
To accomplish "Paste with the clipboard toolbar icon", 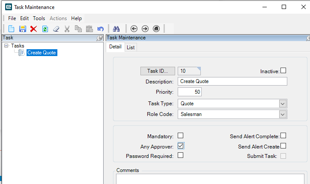I will 89,29.
